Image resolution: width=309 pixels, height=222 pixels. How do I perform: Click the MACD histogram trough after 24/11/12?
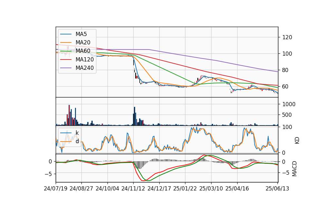tap(140, 165)
